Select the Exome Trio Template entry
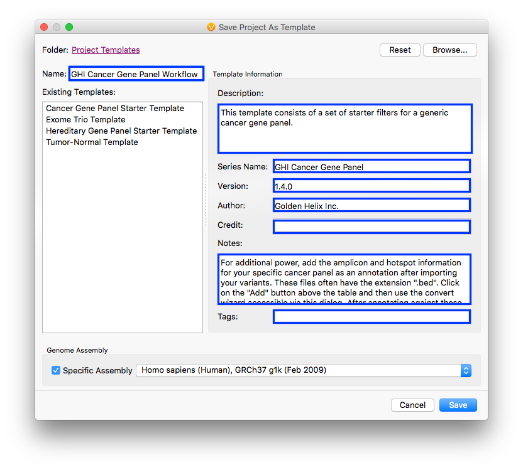 pyautogui.click(x=85, y=119)
